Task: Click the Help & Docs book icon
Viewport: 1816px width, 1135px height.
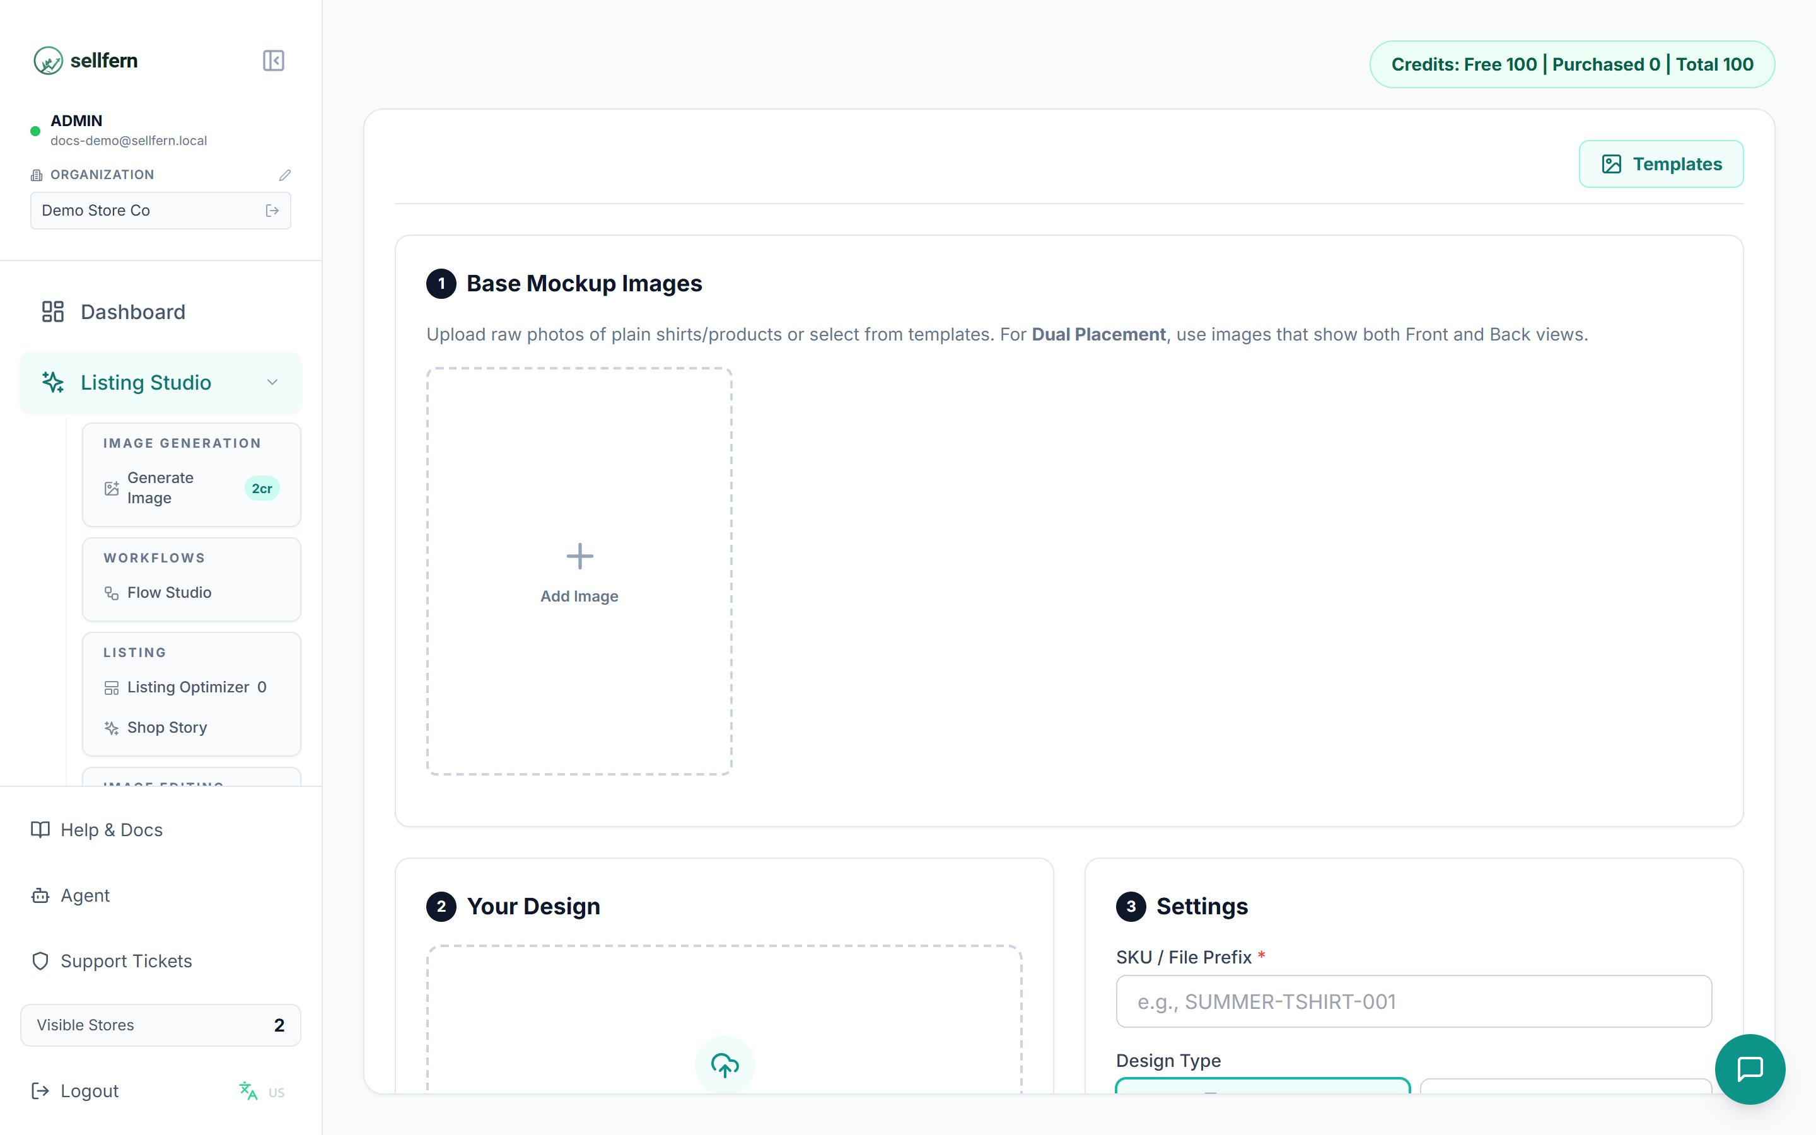Action: click(40, 830)
